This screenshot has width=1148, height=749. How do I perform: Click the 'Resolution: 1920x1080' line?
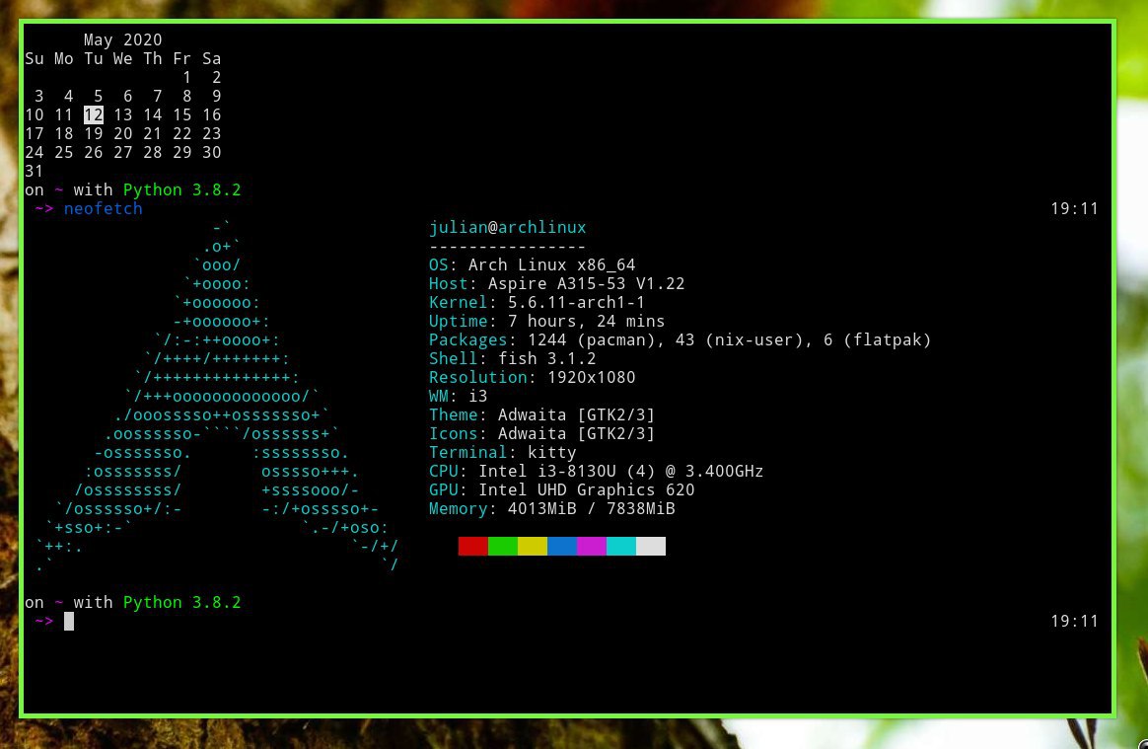pyautogui.click(x=533, y=377)
